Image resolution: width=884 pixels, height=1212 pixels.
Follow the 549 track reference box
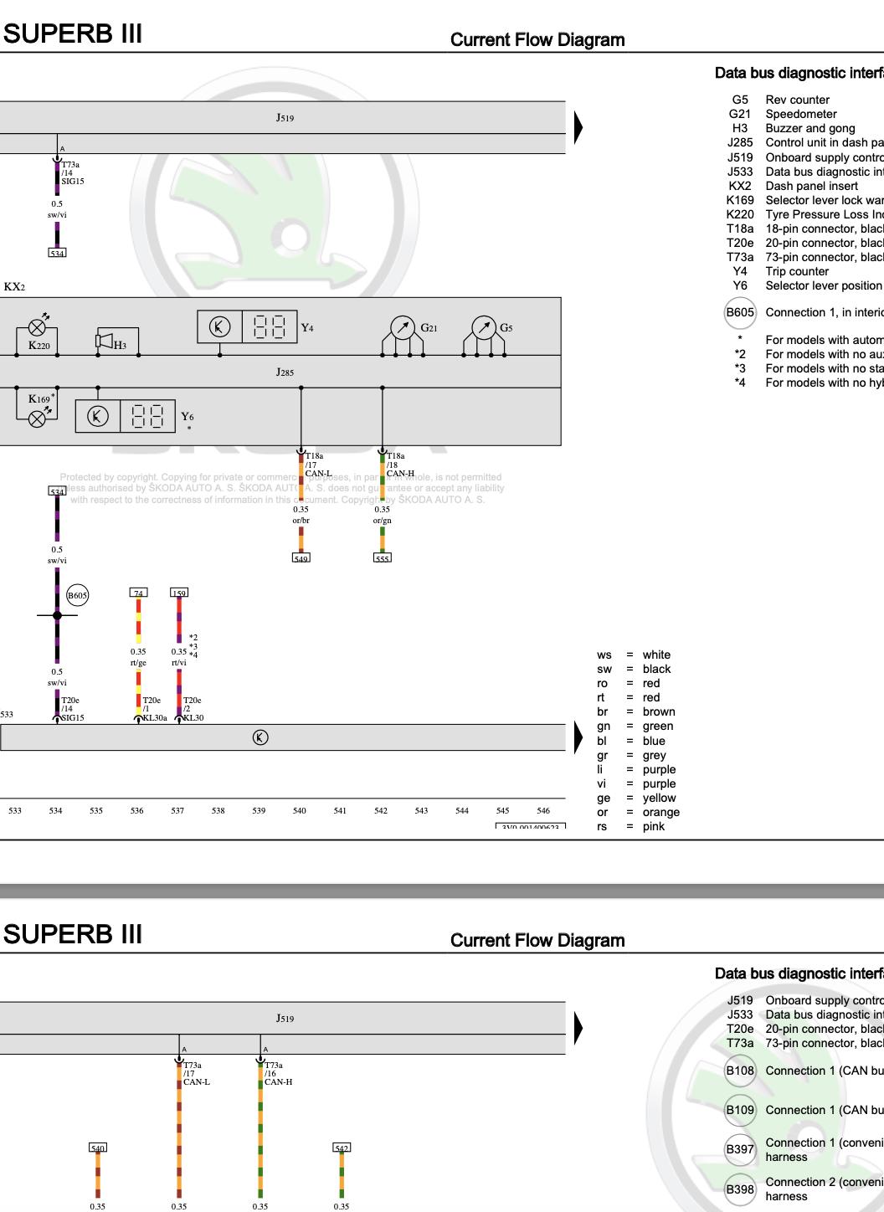(x=301, y=558)
